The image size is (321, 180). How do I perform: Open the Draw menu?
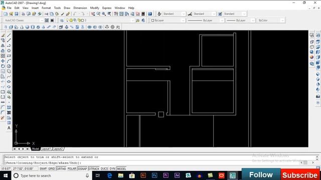(x=67, y=8)
